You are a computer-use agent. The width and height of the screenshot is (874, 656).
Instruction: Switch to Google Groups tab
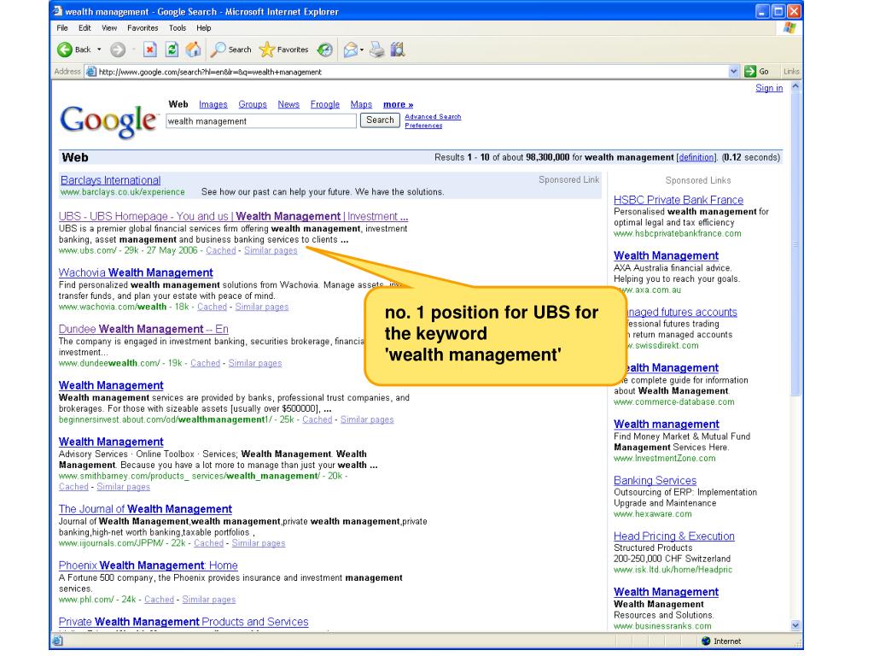click(x=253, y=104)
